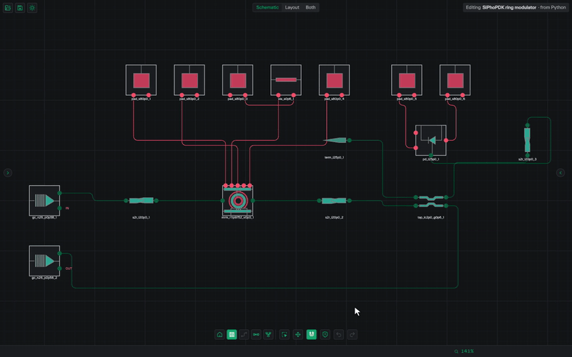
Task: Toggle the magnet snap button
Action: pos(311,334)
